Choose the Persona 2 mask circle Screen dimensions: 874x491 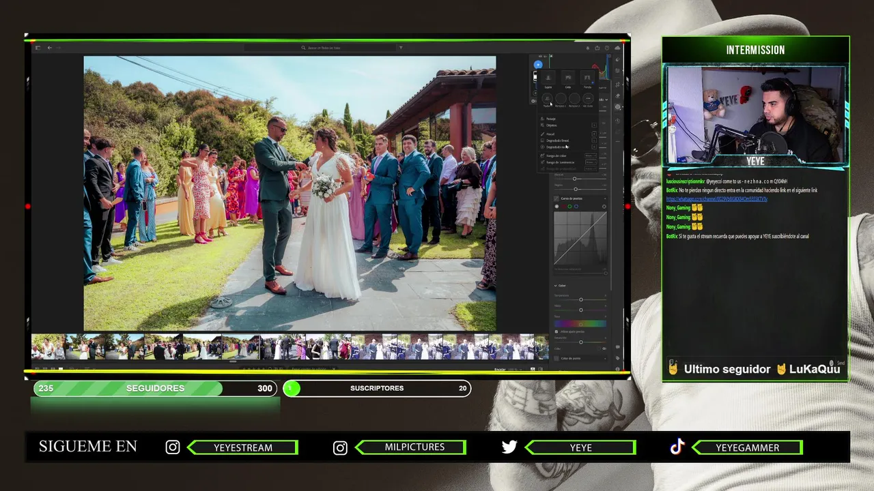pyautogui.click(x=574, y=98)
